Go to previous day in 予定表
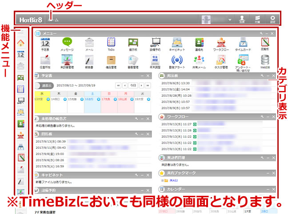 (125, 85)
